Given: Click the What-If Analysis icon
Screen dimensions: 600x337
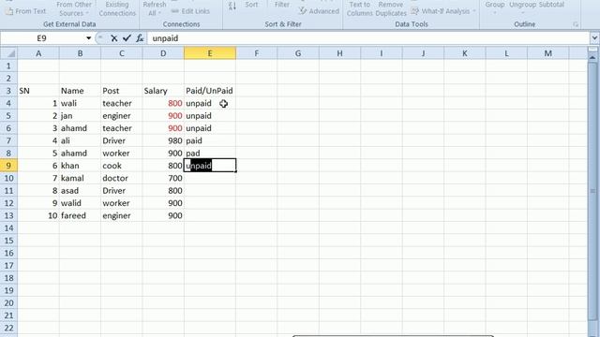Looking at the screenshot, I should click(414, 11).
